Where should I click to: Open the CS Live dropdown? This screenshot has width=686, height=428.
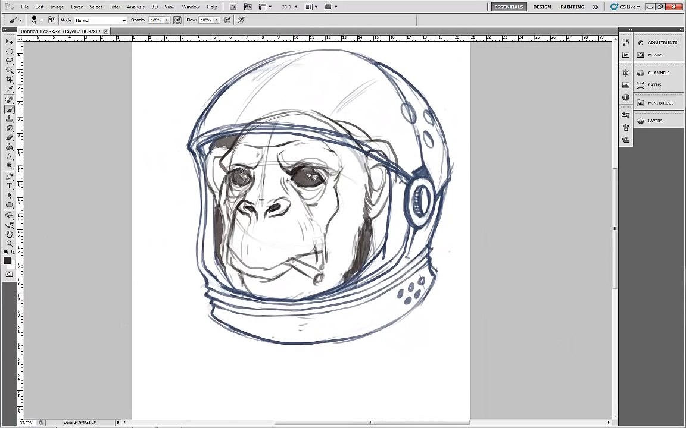pos(626,7)
